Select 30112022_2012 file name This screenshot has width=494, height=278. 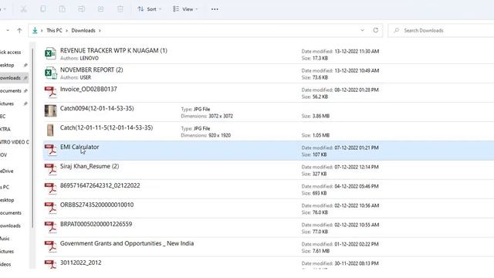tap(80, 263)
